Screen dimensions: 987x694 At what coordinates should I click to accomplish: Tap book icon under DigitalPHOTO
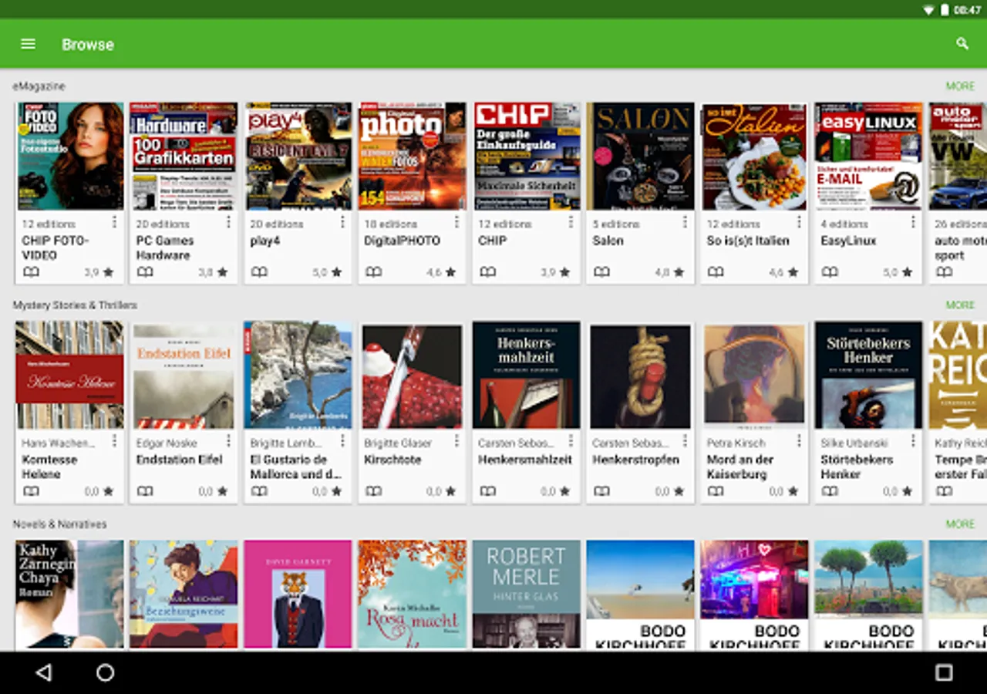point(373,272)
